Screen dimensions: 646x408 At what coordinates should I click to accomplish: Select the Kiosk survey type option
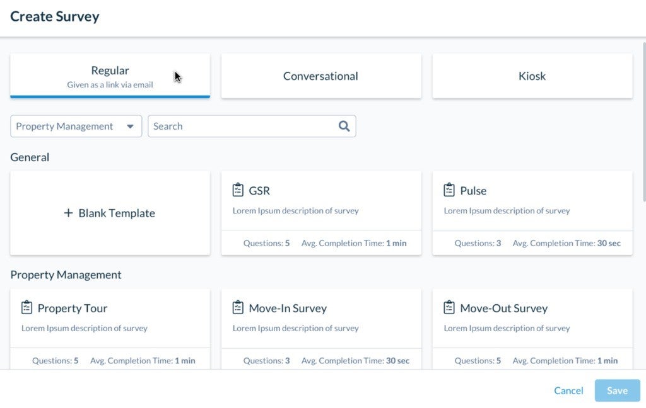pos(532,76)
